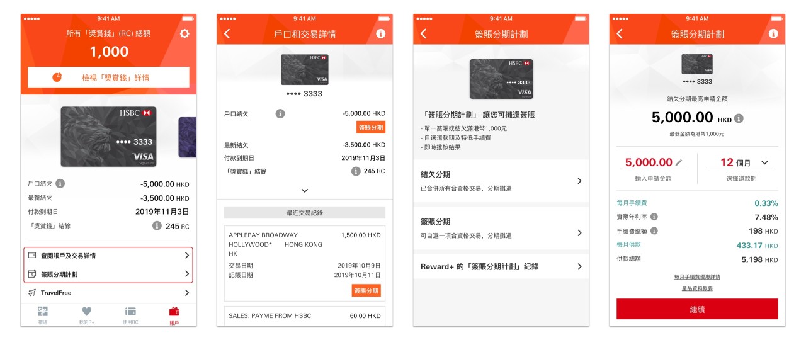
Task: Tap the small card image above 結欠分期最高申請金額
Action: click(x=697, y=64)
